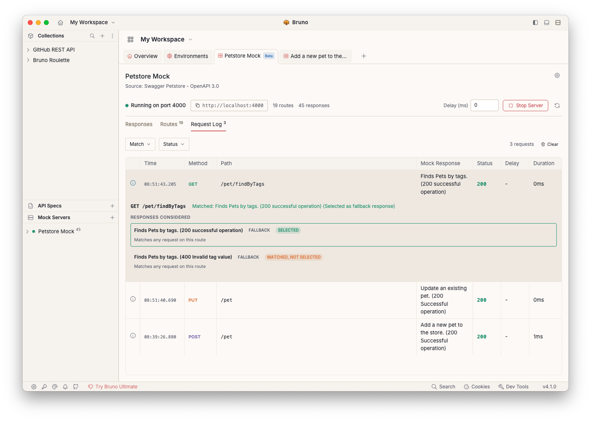Click the Mock Servers panel icon

pos(31,218)
